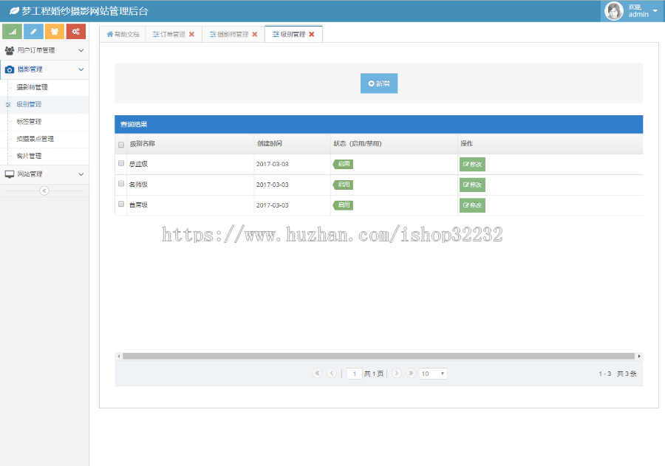Select the green statistics chart icon
This screenshot has height=466, width=665.
tap(12, 32)
